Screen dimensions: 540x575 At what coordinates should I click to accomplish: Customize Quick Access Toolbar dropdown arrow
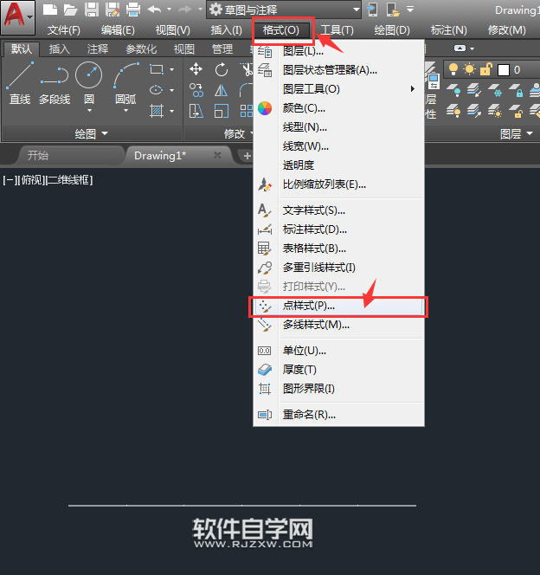410,10
